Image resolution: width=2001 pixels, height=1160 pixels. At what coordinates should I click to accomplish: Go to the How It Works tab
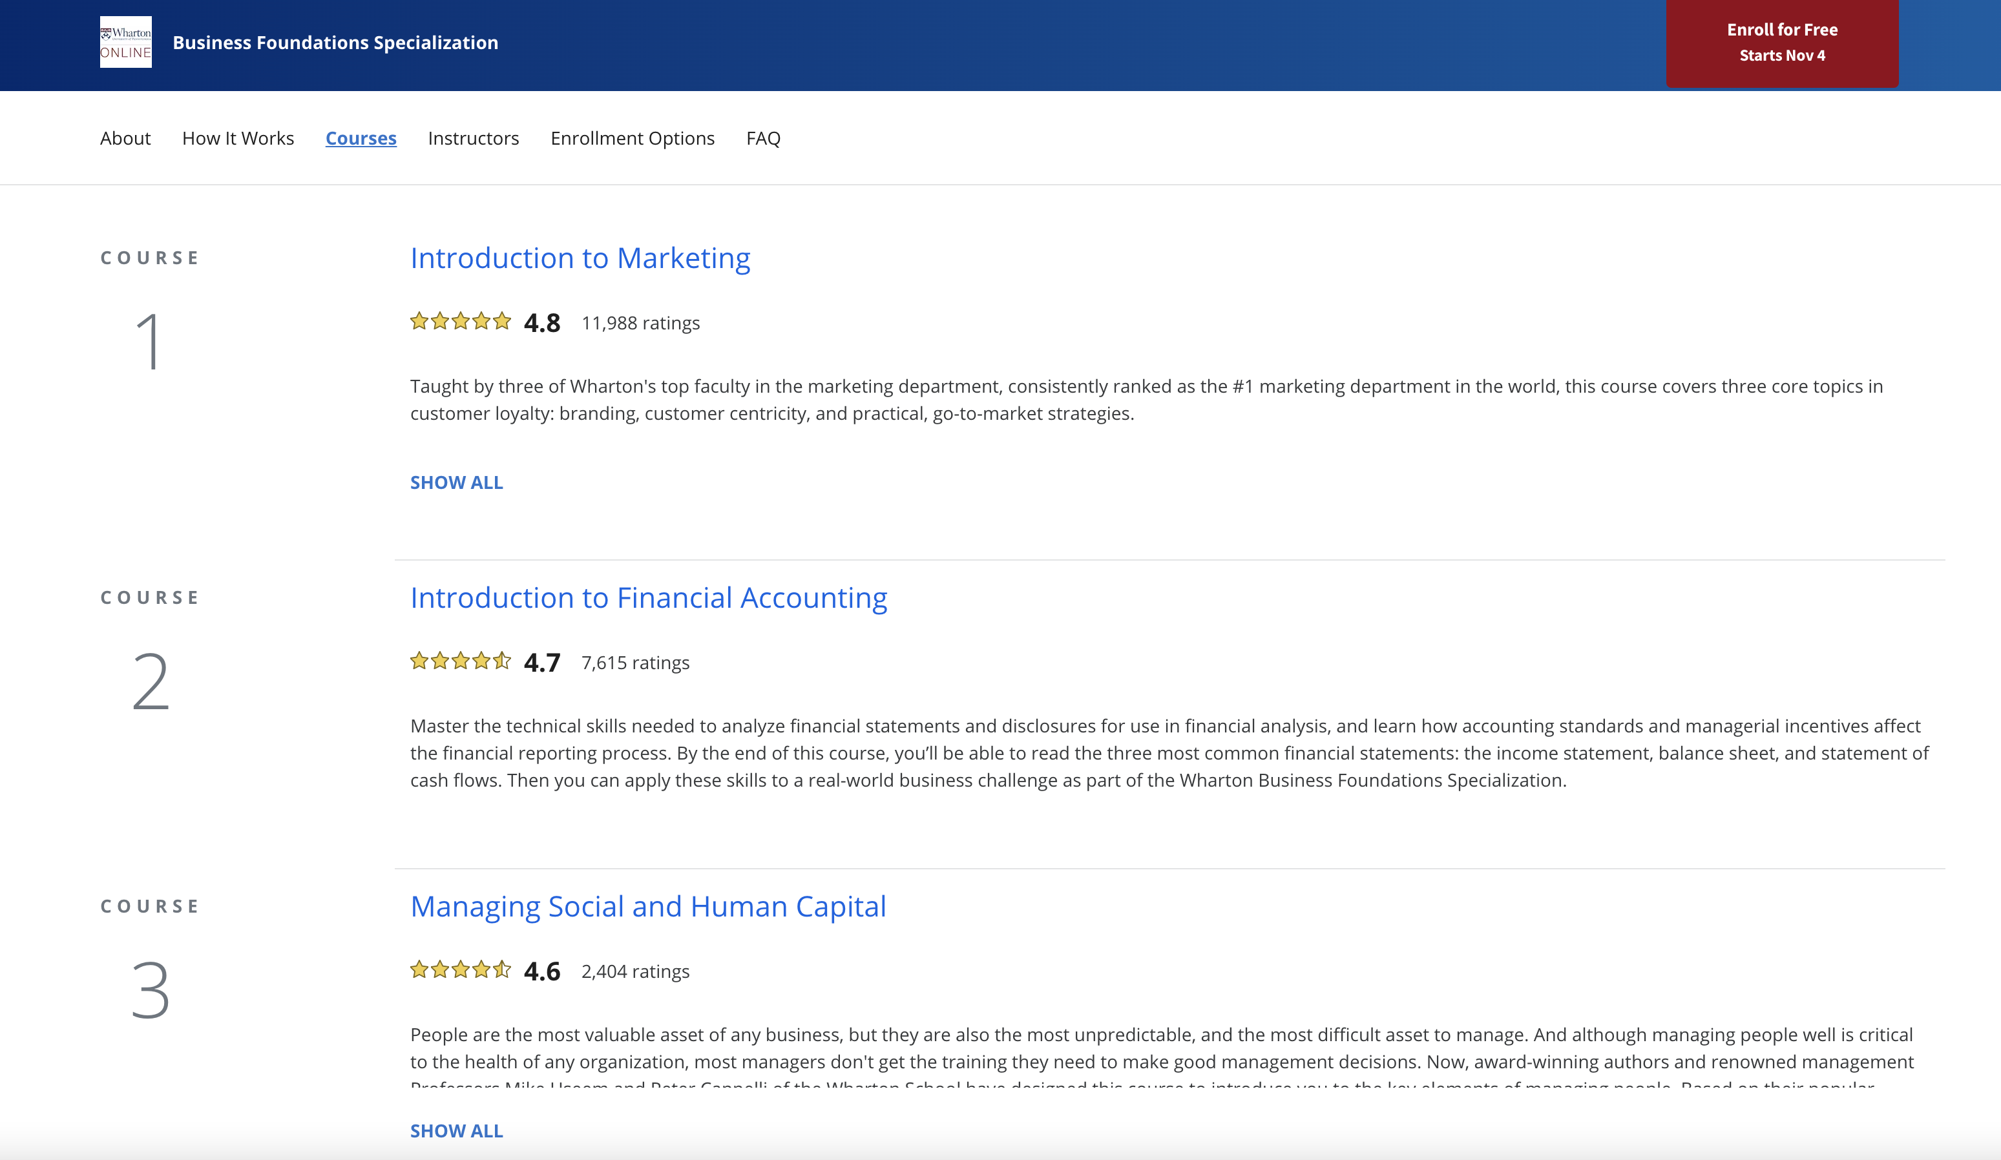click(x=237, y=138)
